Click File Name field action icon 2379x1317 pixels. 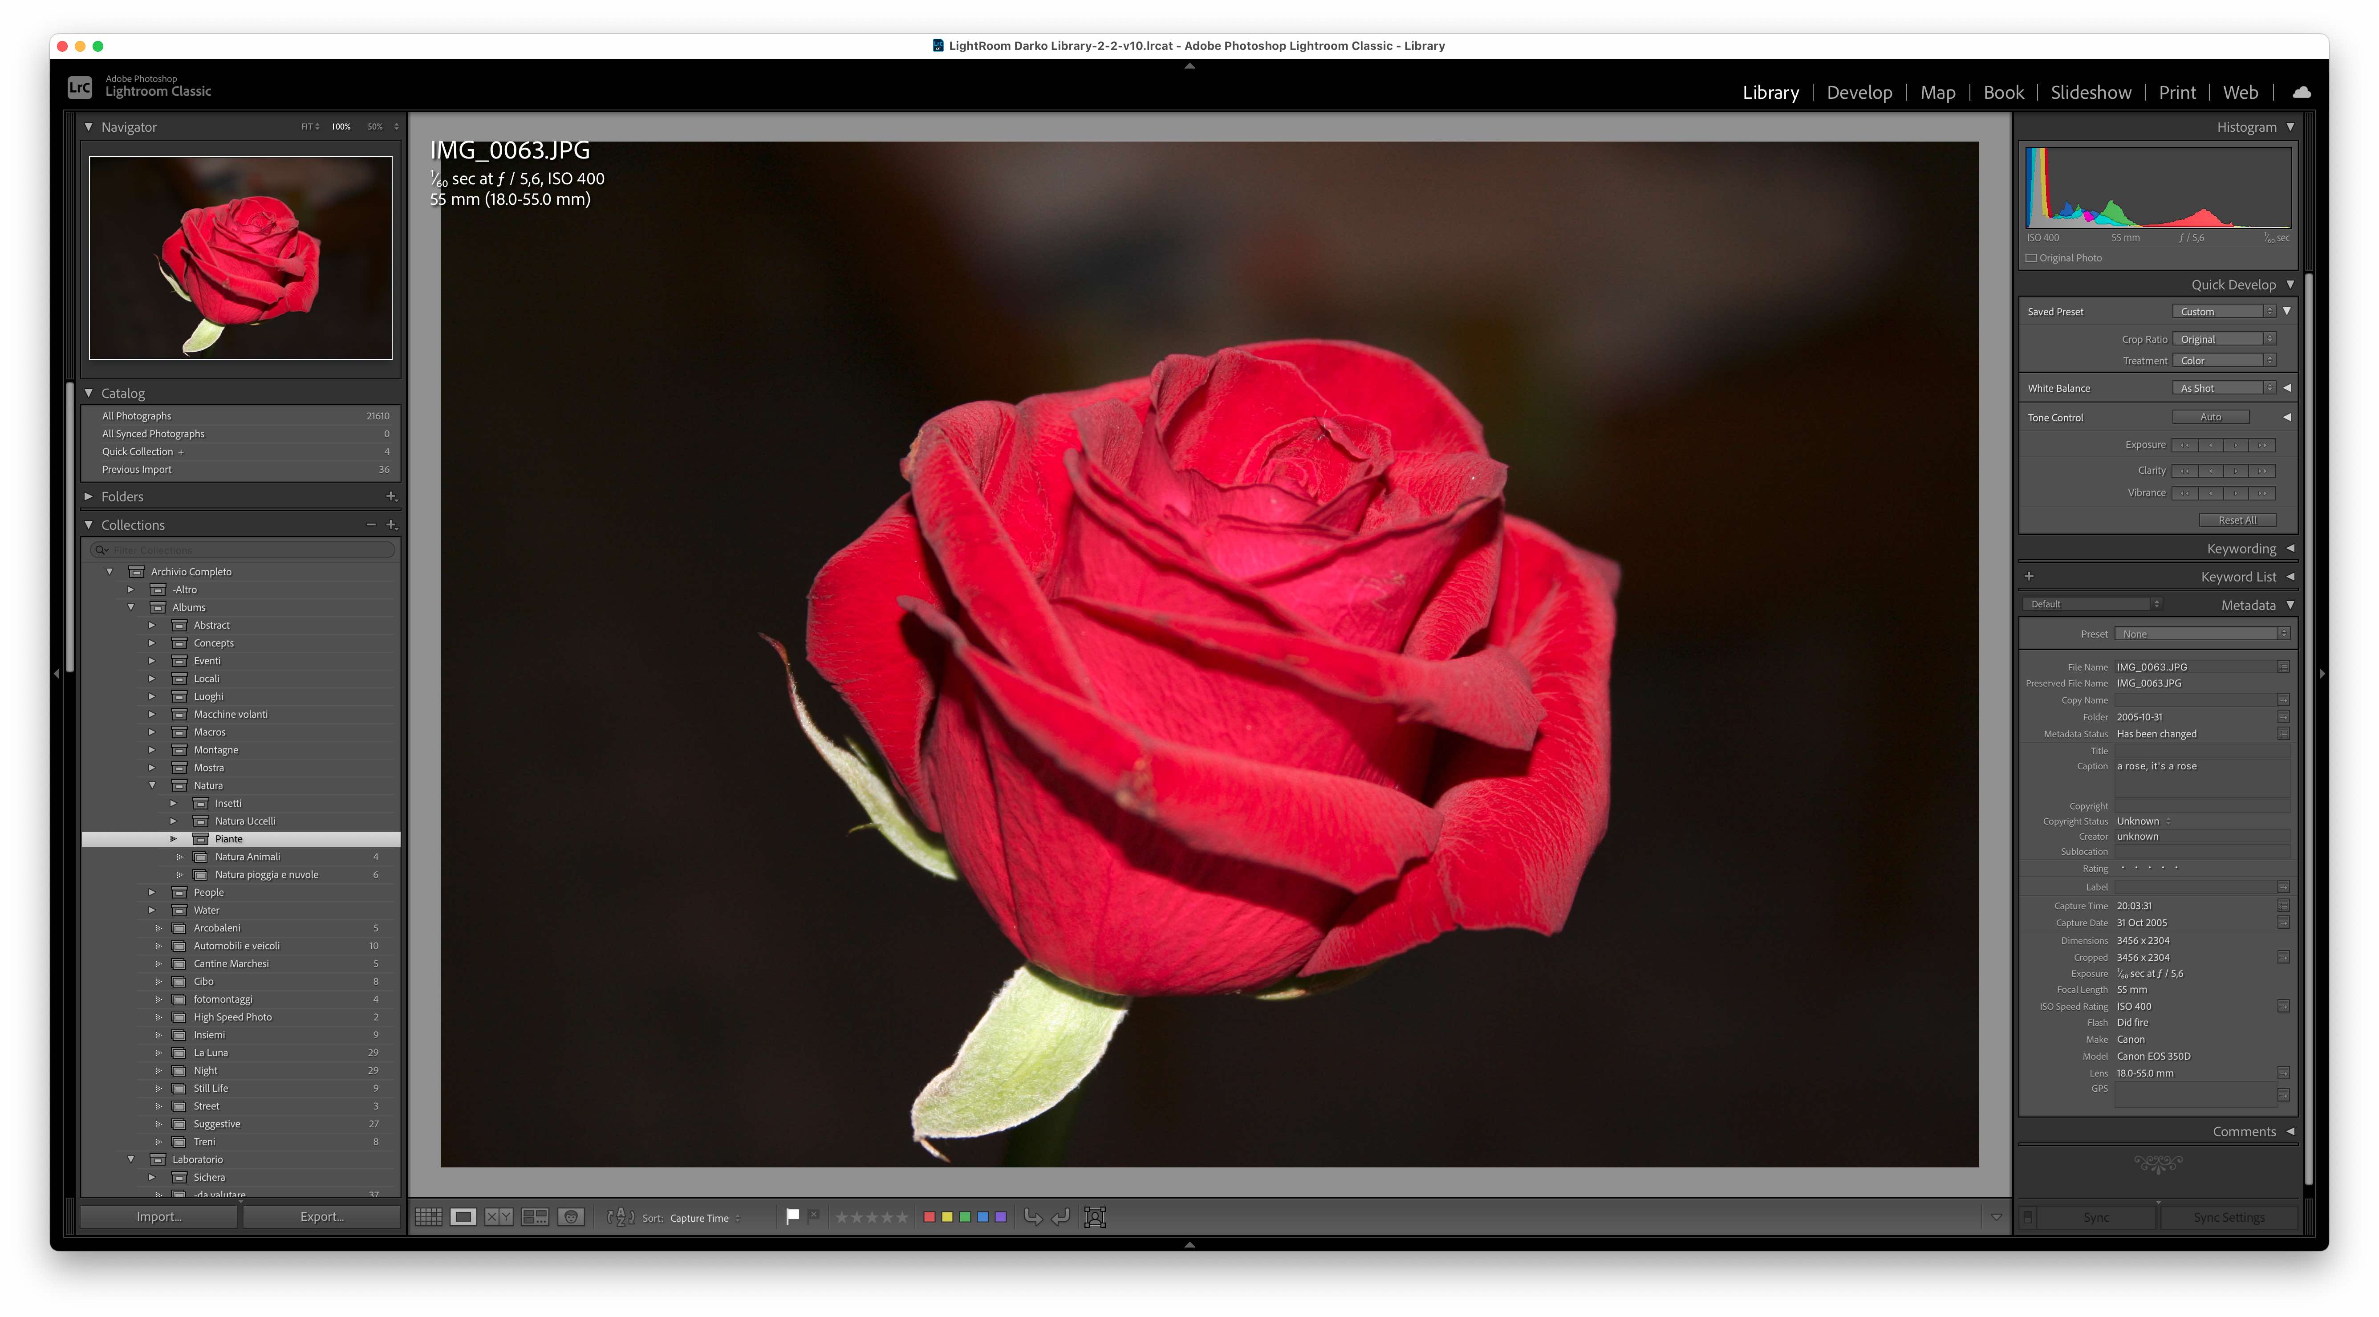(x=2283, y=667)
